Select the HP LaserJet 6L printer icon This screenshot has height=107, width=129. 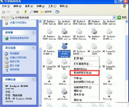point(64,61)
